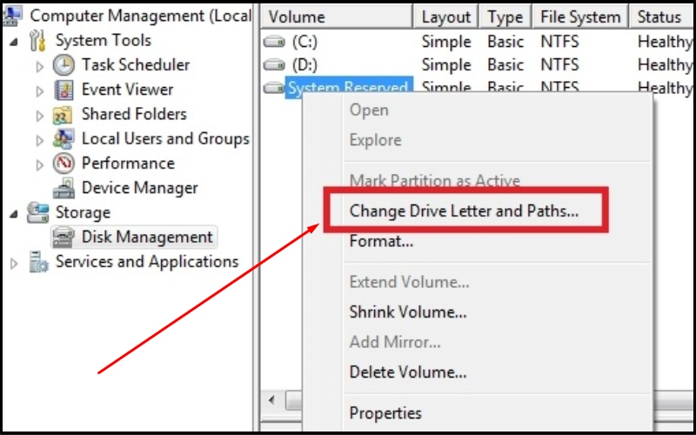Select the (D:) volume name
The width and height of the screenshot is (696, 435).
point(304,65)
